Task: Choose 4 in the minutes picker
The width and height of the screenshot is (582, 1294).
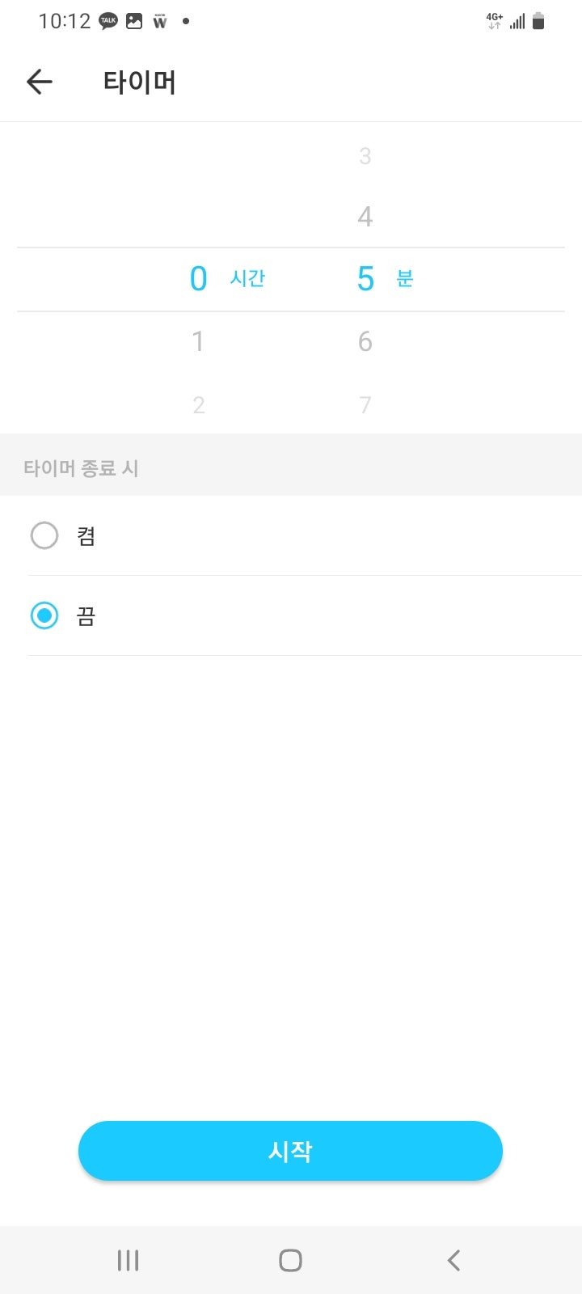Action: pos(365,216)
